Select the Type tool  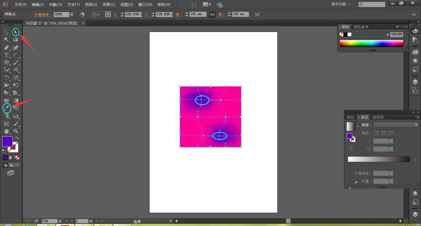6,55
